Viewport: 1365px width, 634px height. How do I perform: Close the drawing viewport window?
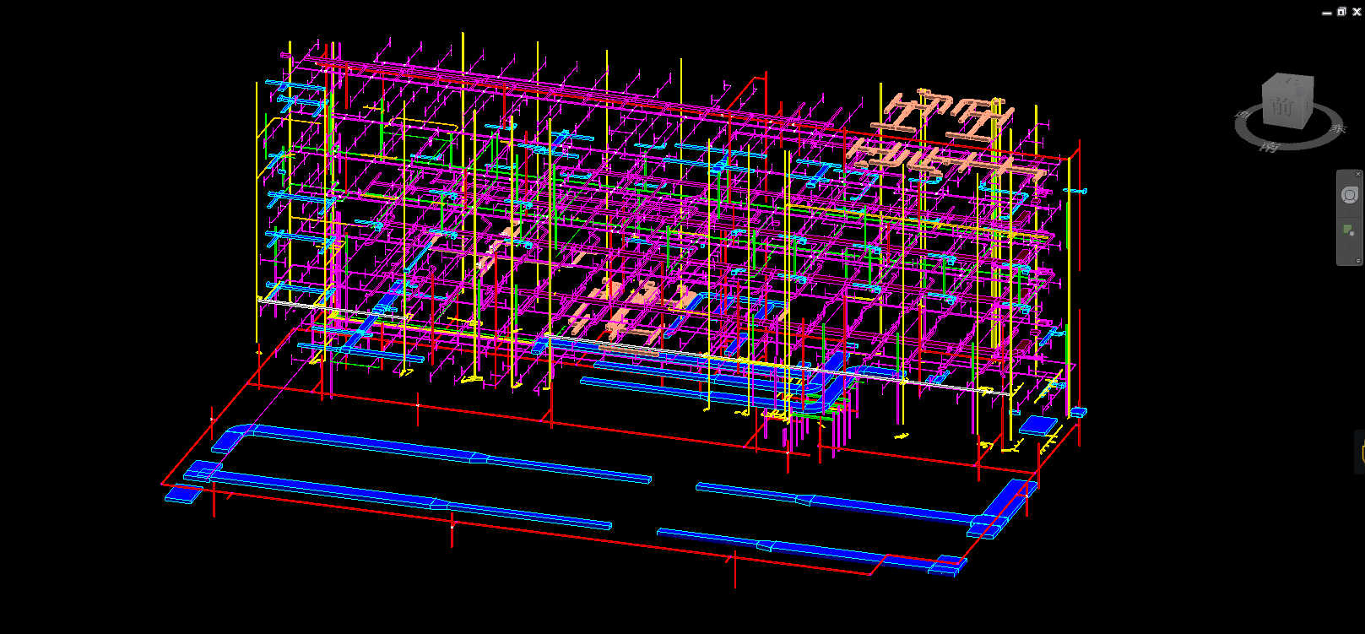pos(1357,12)
